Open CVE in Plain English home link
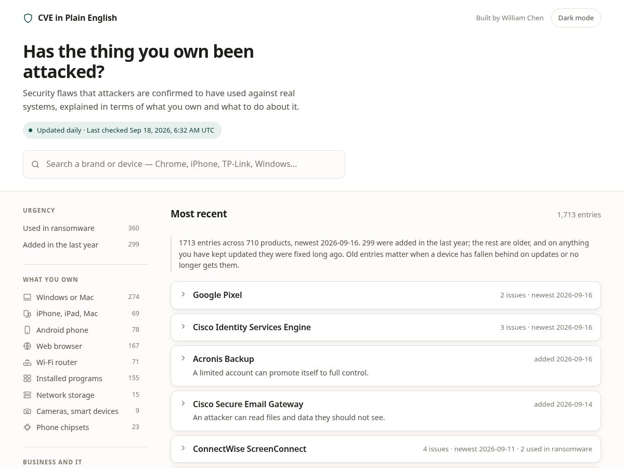 coord(70,18)
